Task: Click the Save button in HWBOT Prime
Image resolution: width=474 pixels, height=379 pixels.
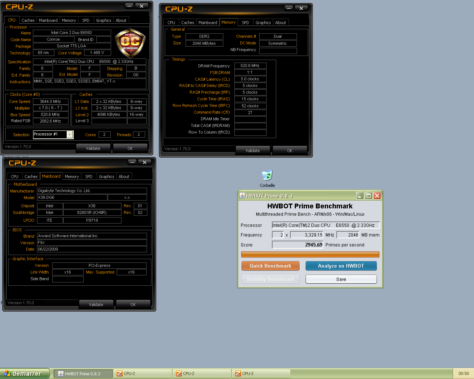Action: 341,279
